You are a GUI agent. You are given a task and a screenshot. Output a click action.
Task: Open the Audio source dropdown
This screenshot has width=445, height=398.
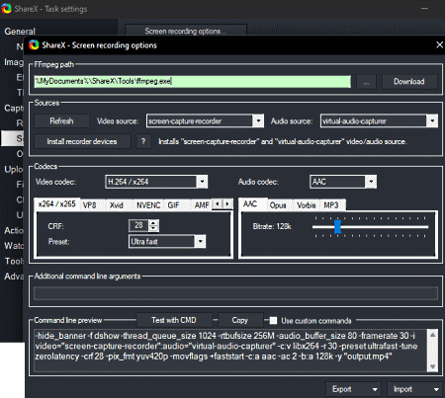tap(379, 121)
